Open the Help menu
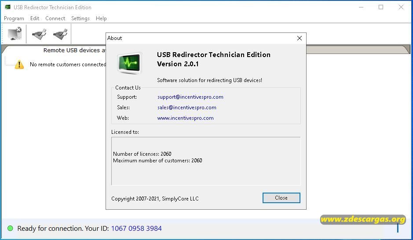The image size is (413, 240). (101, 18)
